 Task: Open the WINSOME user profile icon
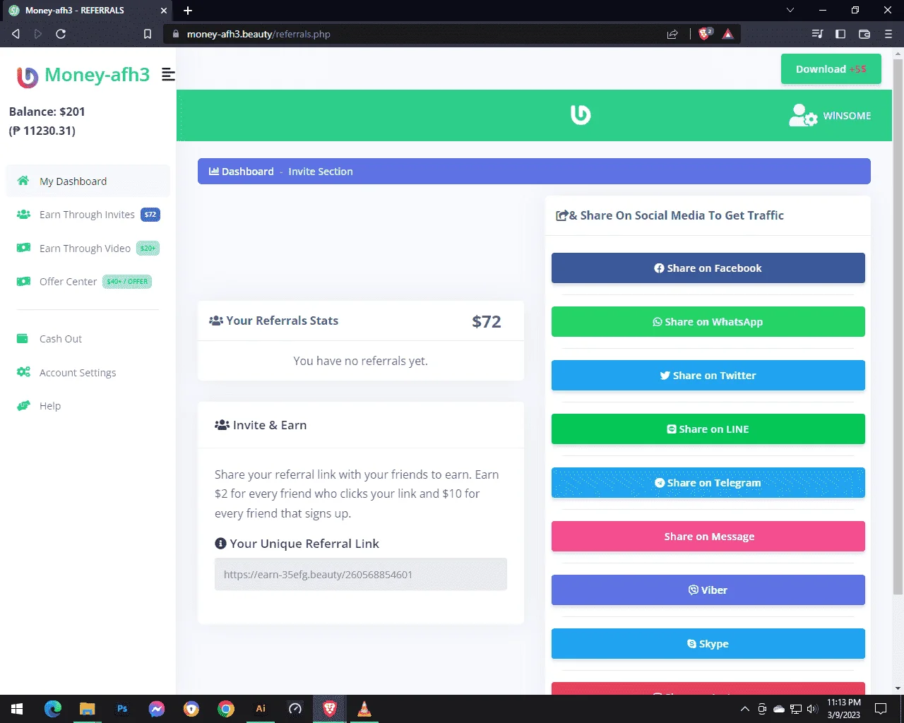pos(803,115)
